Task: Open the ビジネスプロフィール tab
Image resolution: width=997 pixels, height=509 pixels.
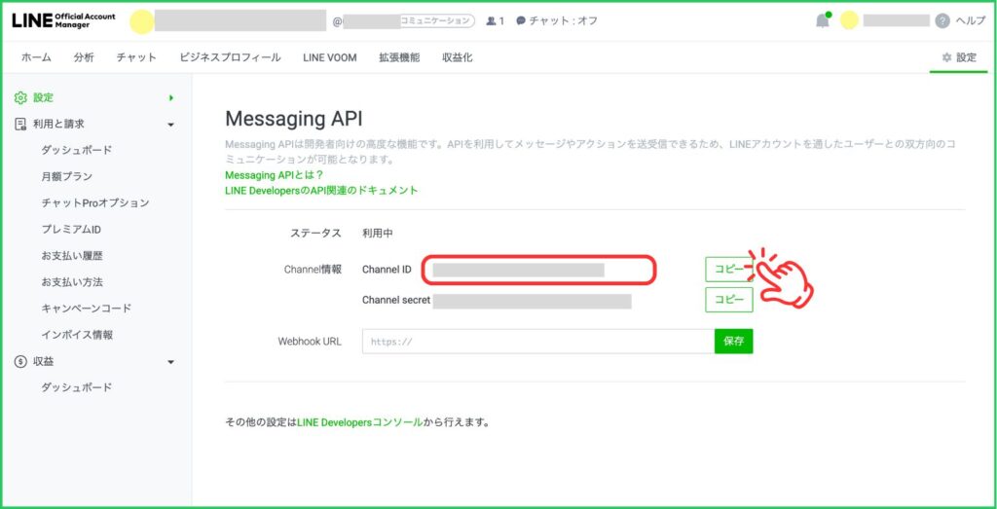Action: click(230, 57)
